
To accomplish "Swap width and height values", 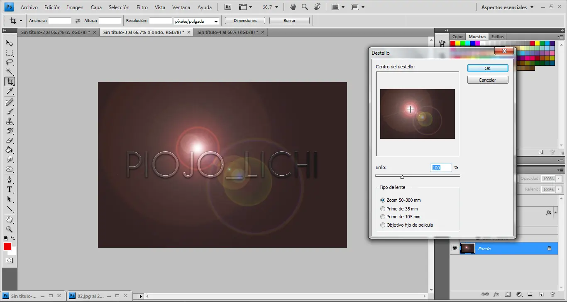I will 77,21.
